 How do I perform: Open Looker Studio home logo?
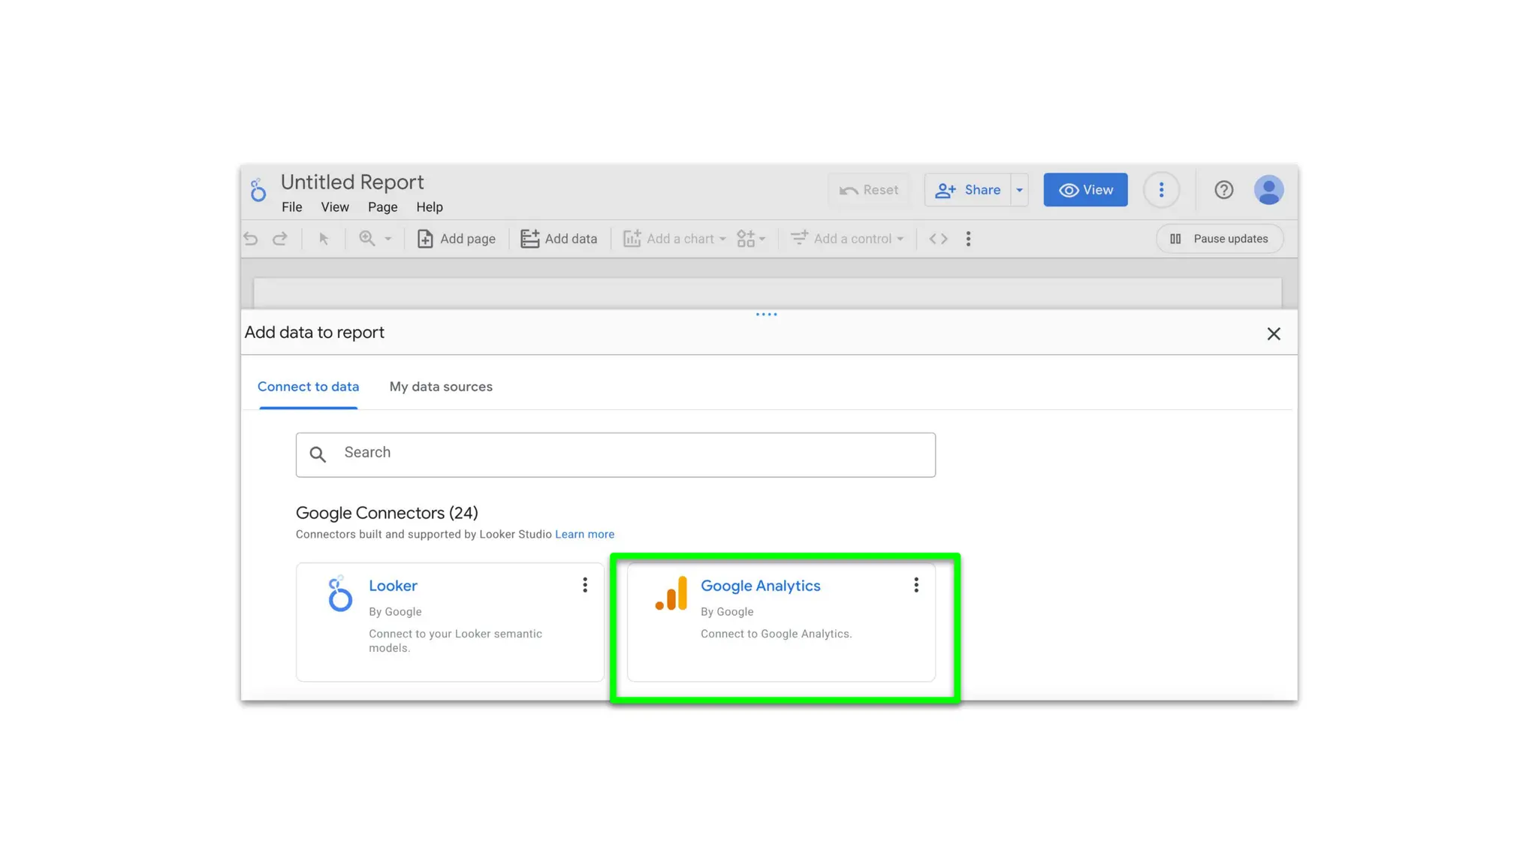click(258, 191)
